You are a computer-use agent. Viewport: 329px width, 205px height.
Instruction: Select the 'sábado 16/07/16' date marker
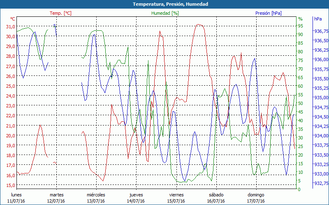tap(216, 198)
